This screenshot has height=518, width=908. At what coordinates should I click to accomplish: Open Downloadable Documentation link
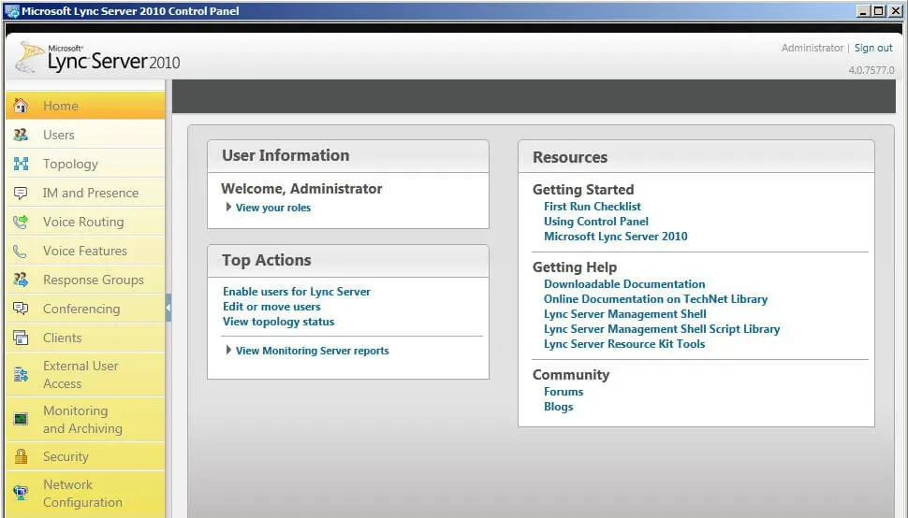tap(624, 284)
